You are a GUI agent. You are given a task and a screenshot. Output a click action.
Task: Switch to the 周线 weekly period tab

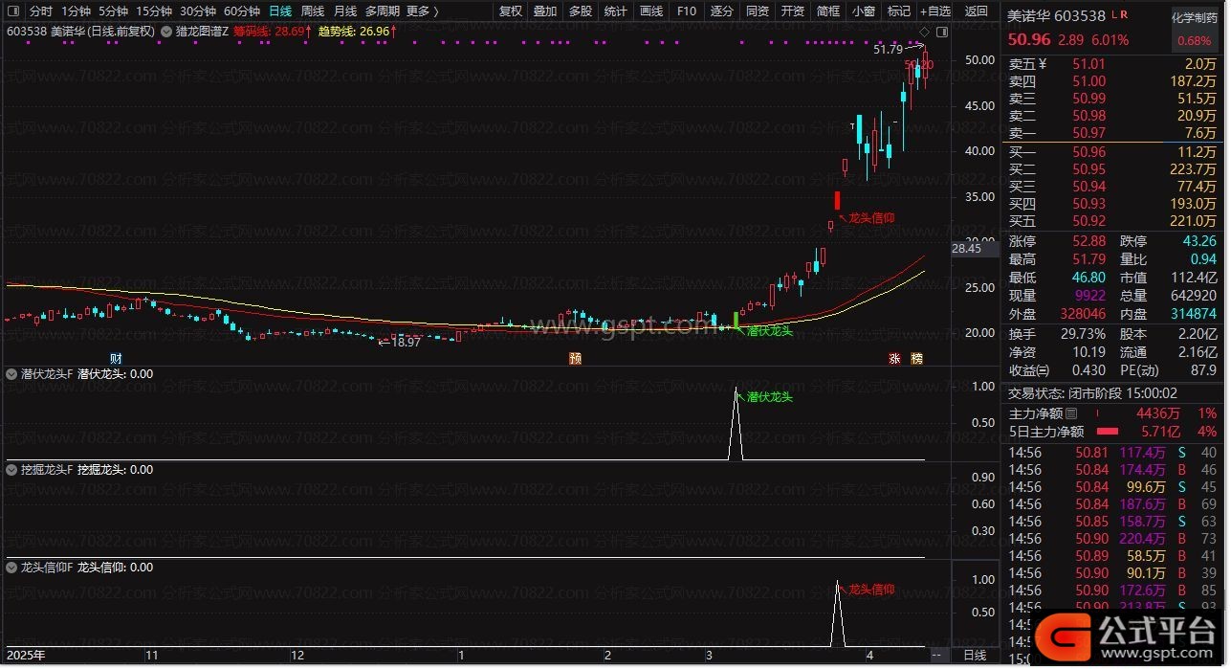pos(313,11)
